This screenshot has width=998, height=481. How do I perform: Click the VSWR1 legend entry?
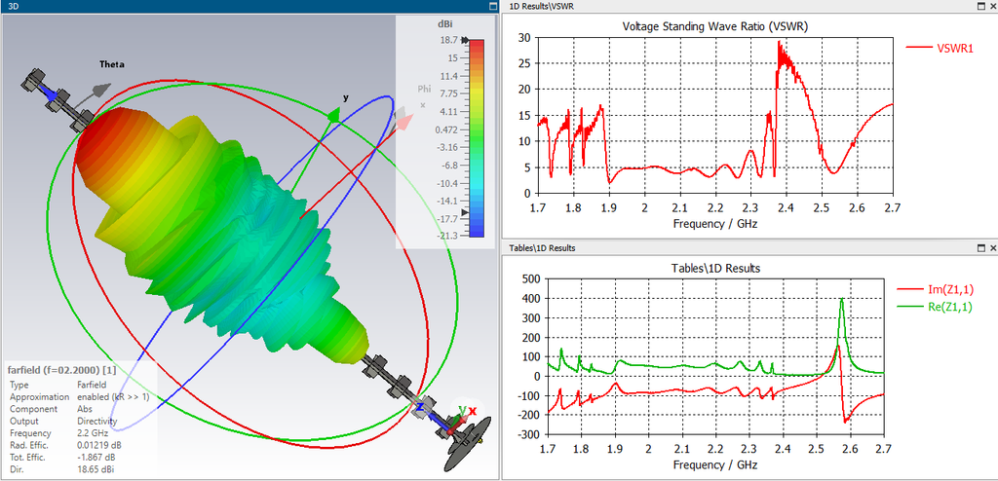coord(939,48)
